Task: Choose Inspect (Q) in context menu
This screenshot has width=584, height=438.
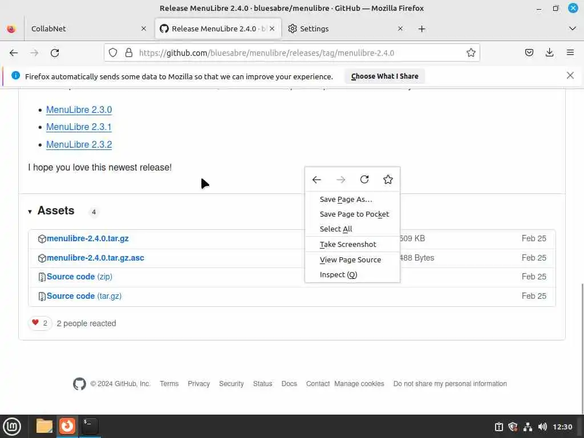Action: tap(352, 275)
